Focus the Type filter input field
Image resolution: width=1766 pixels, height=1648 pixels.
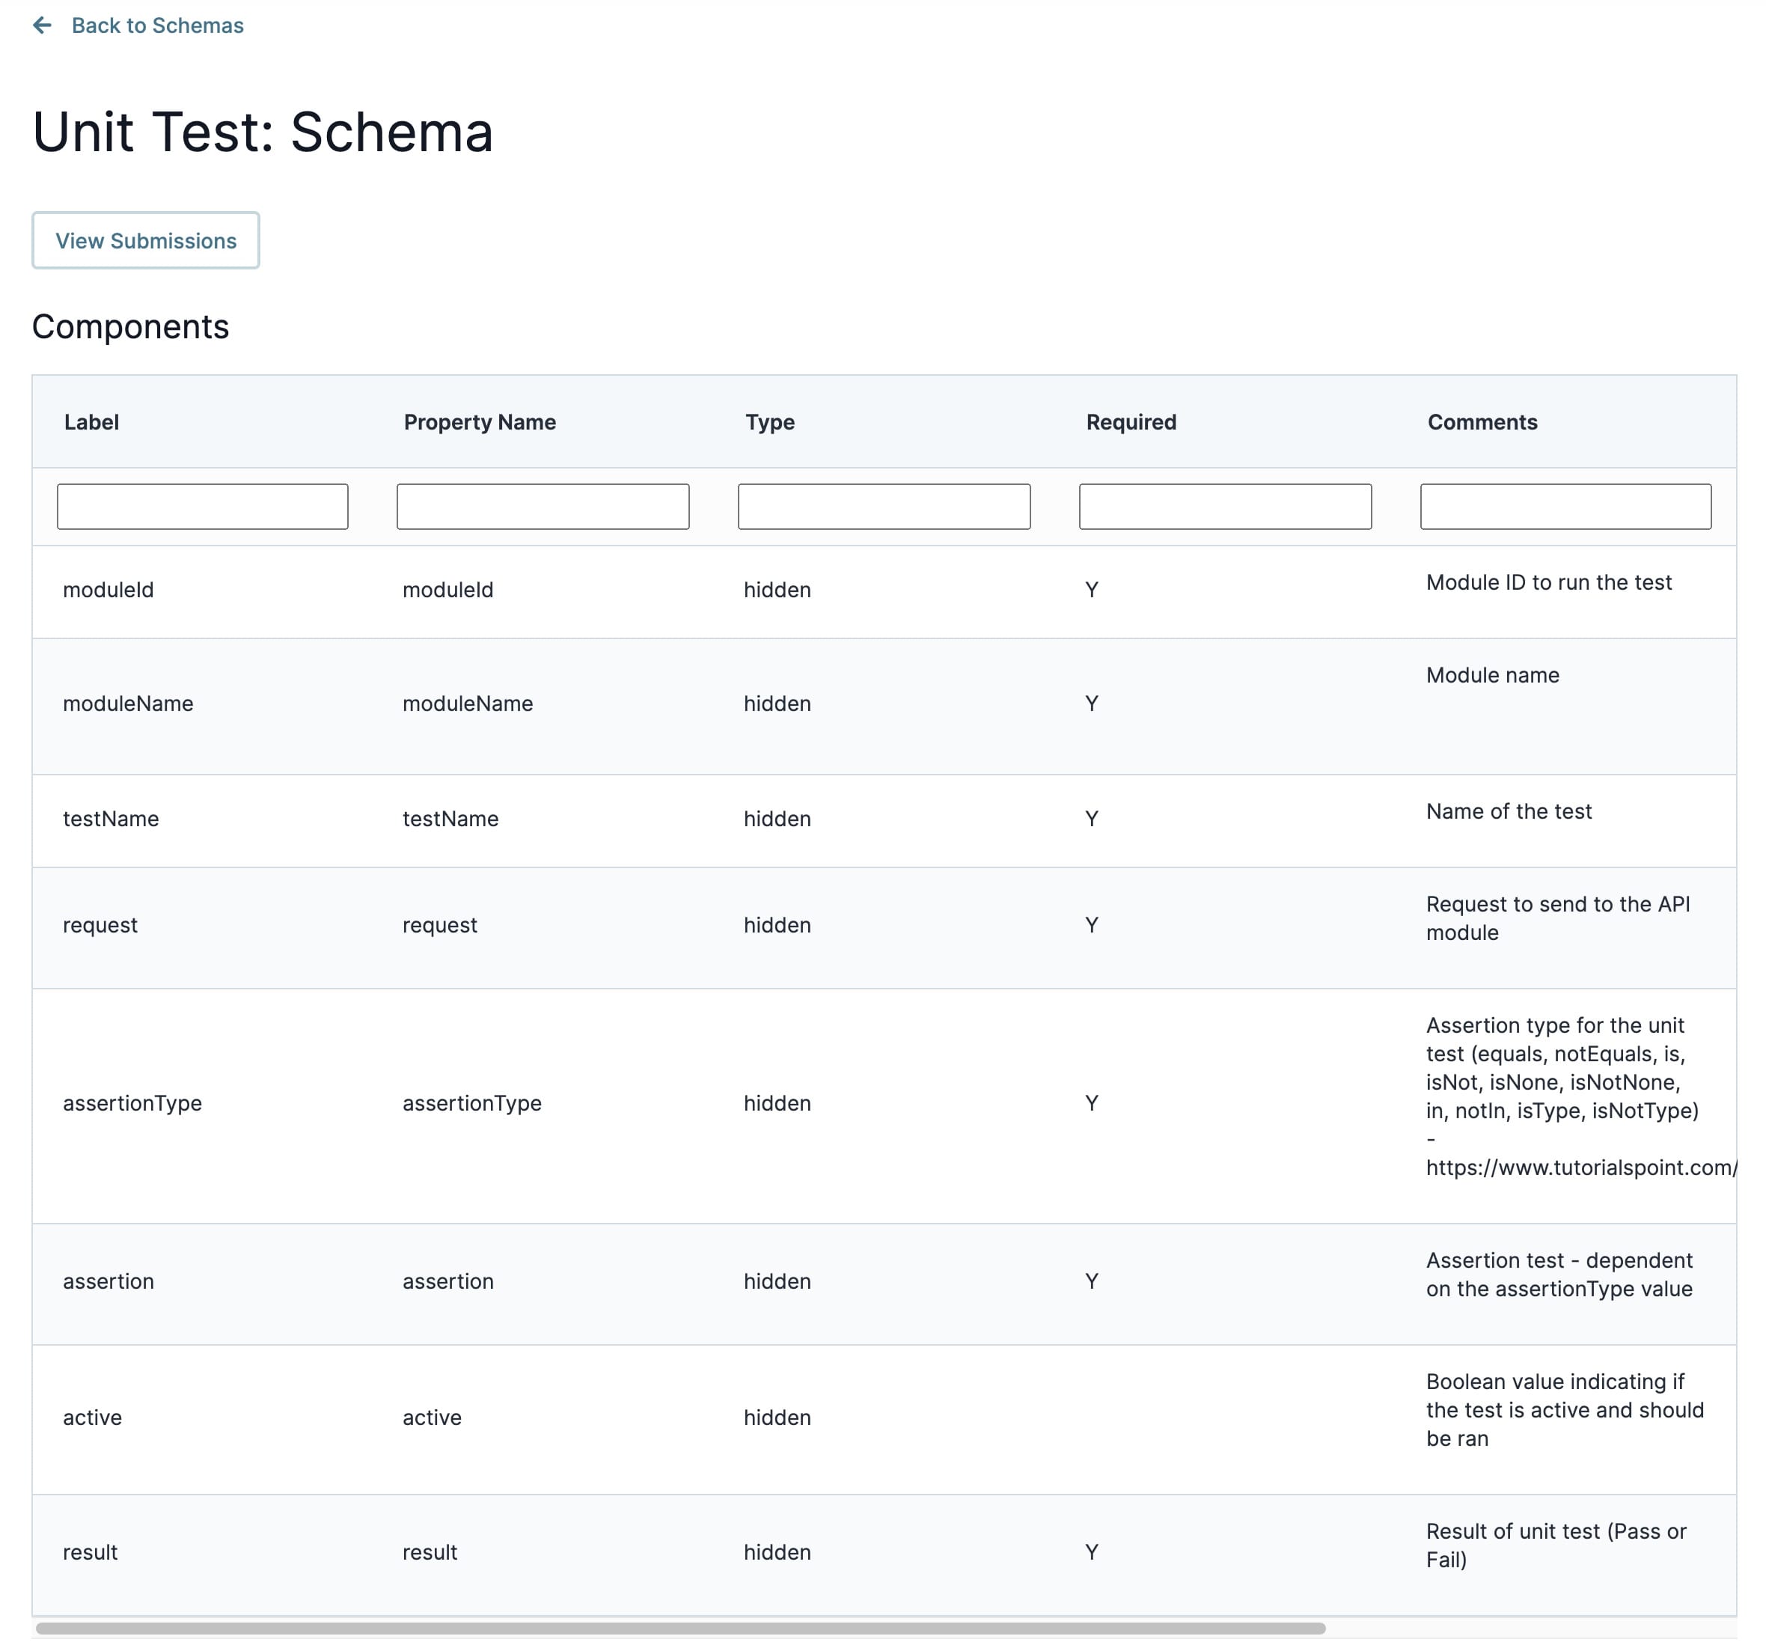[x=884, y=507]
